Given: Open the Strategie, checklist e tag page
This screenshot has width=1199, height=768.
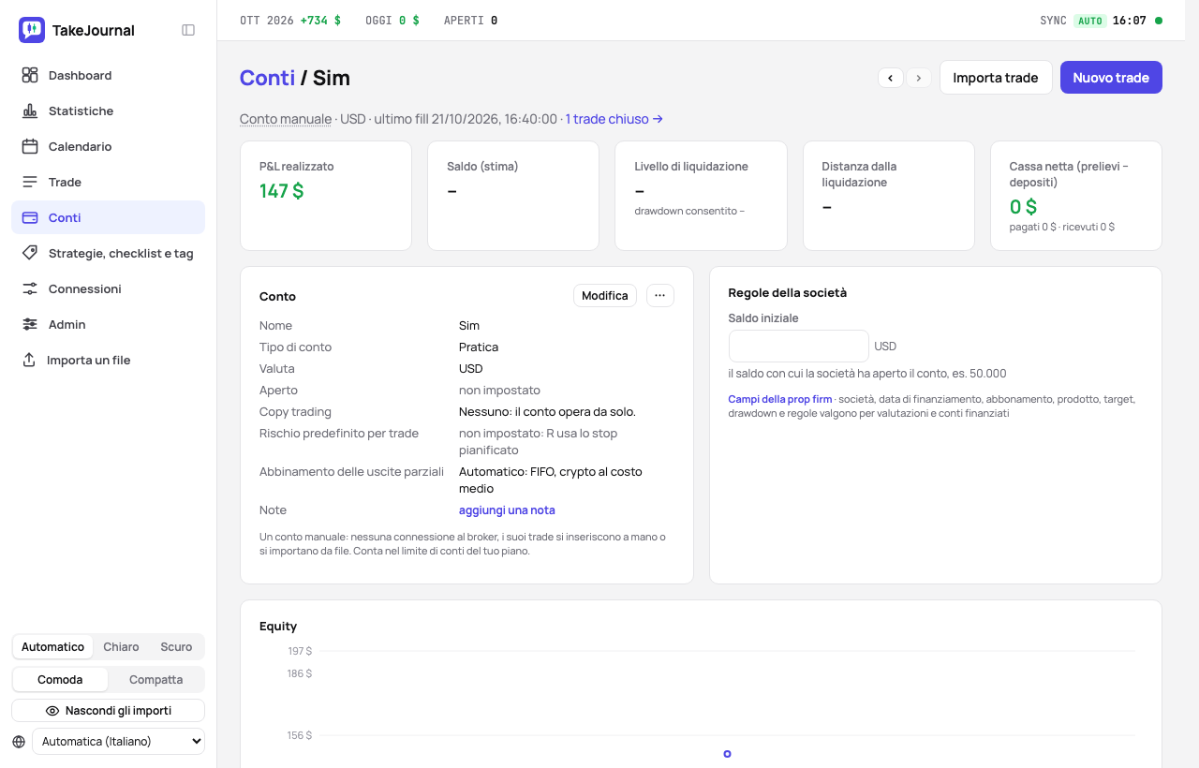Looking at the screenshot, I should 109,253.
